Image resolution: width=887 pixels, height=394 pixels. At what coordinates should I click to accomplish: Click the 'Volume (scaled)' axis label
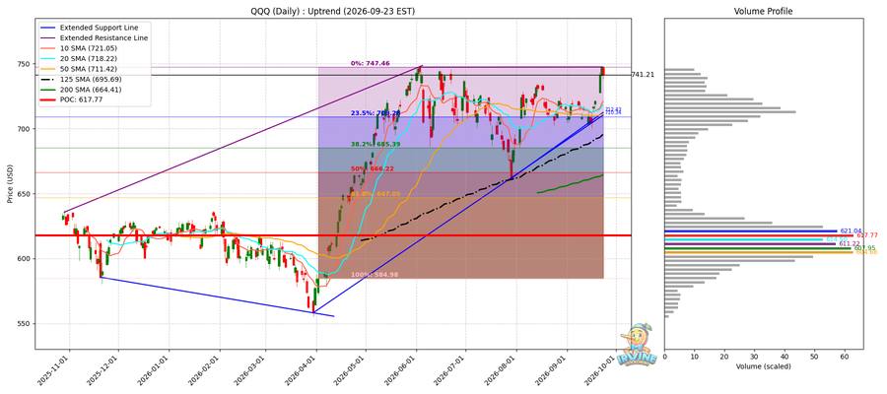pyautogui.click(x=763, y=366)
